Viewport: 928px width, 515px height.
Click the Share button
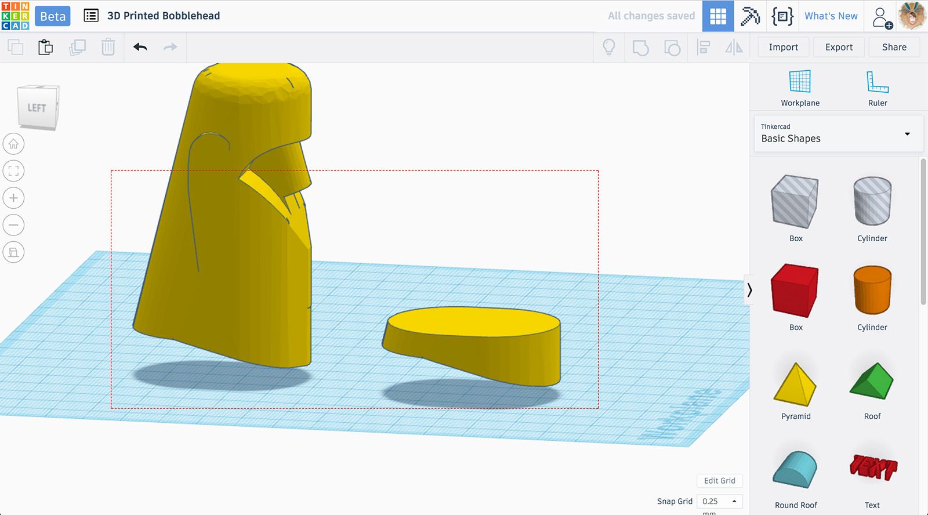(894, 48)
